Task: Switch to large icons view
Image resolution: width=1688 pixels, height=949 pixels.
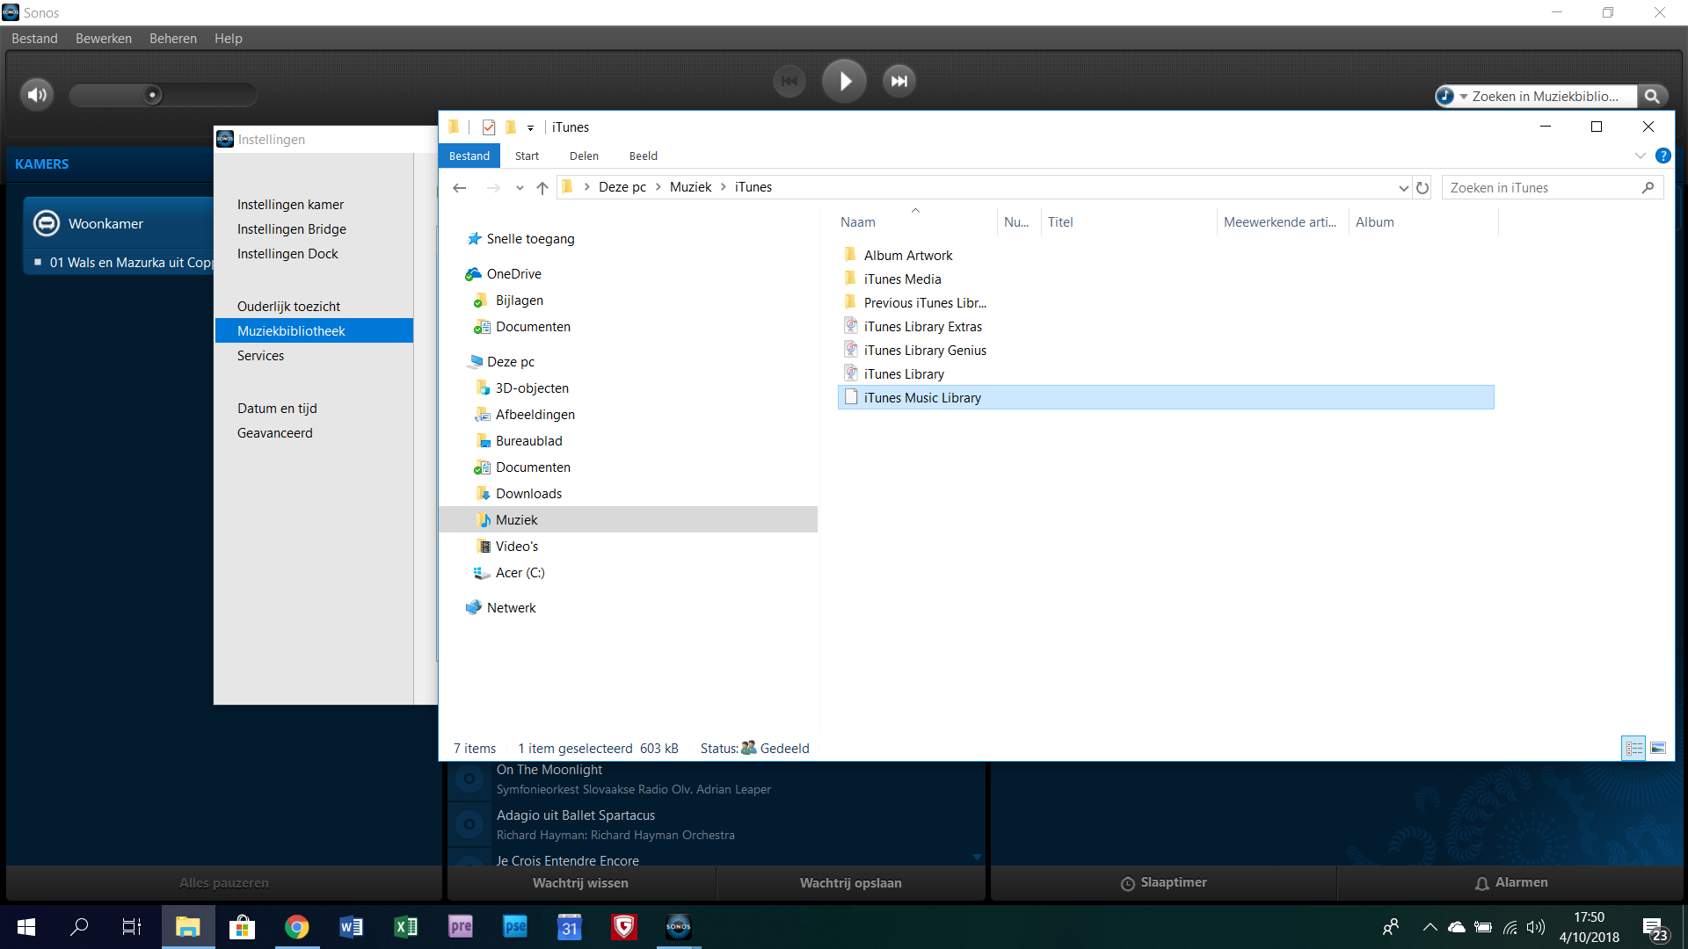Action: click(x=1658, y=749)
